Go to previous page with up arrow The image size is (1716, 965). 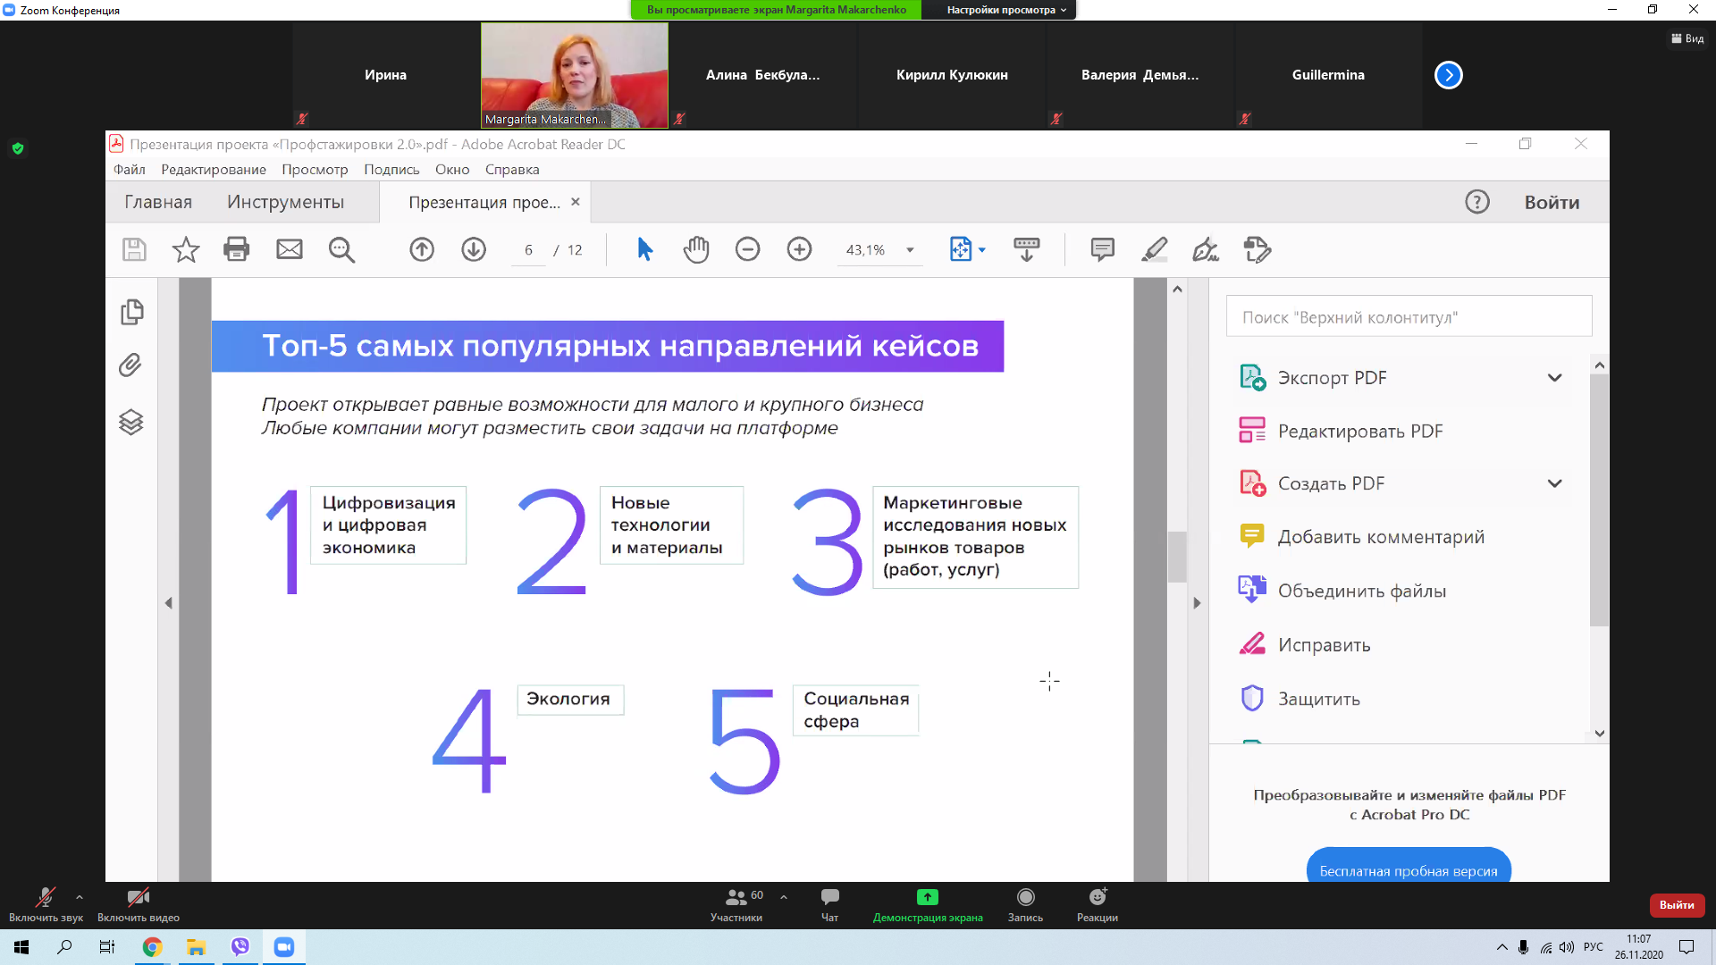click(x=422, y=249)
